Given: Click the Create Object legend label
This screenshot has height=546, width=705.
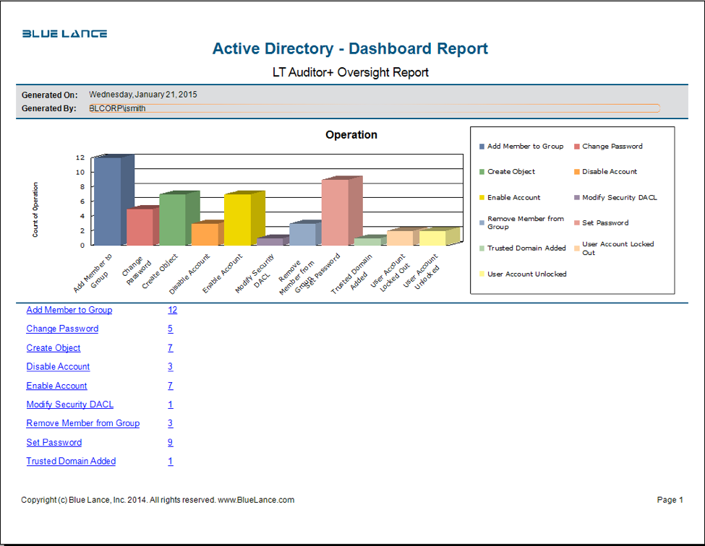Looking at the screenshot, I should coord(511,171).
